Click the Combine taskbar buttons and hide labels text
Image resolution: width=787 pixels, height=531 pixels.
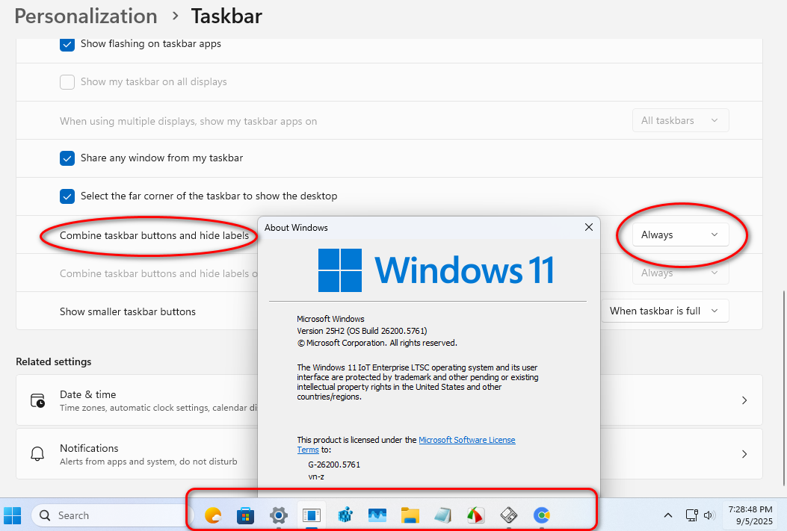click(154, 235)
